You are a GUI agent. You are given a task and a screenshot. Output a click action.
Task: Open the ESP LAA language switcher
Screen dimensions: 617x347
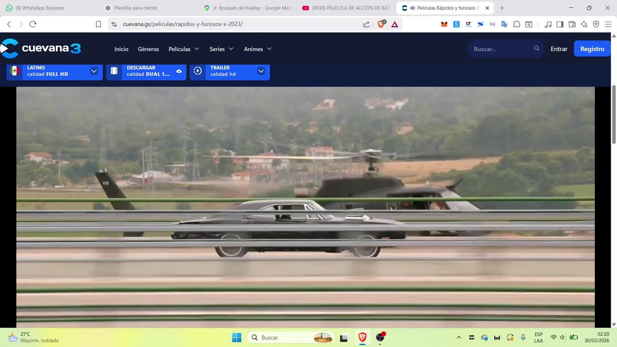point(538,337)
